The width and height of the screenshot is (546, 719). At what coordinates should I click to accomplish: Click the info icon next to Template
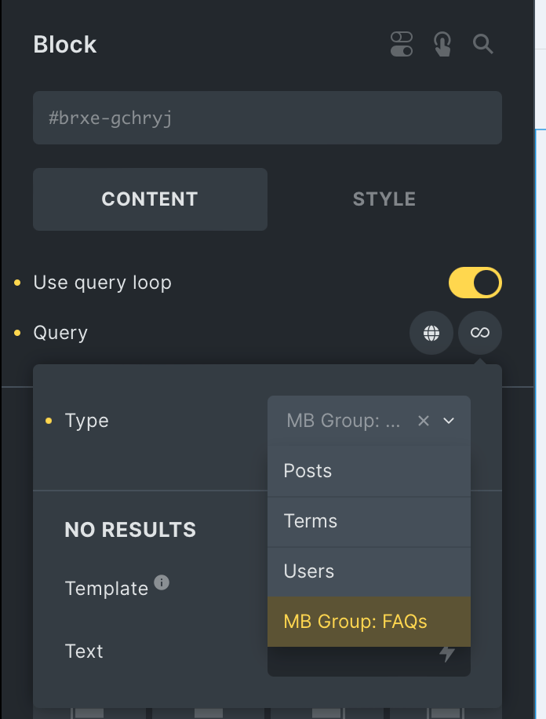click(162, 582)
